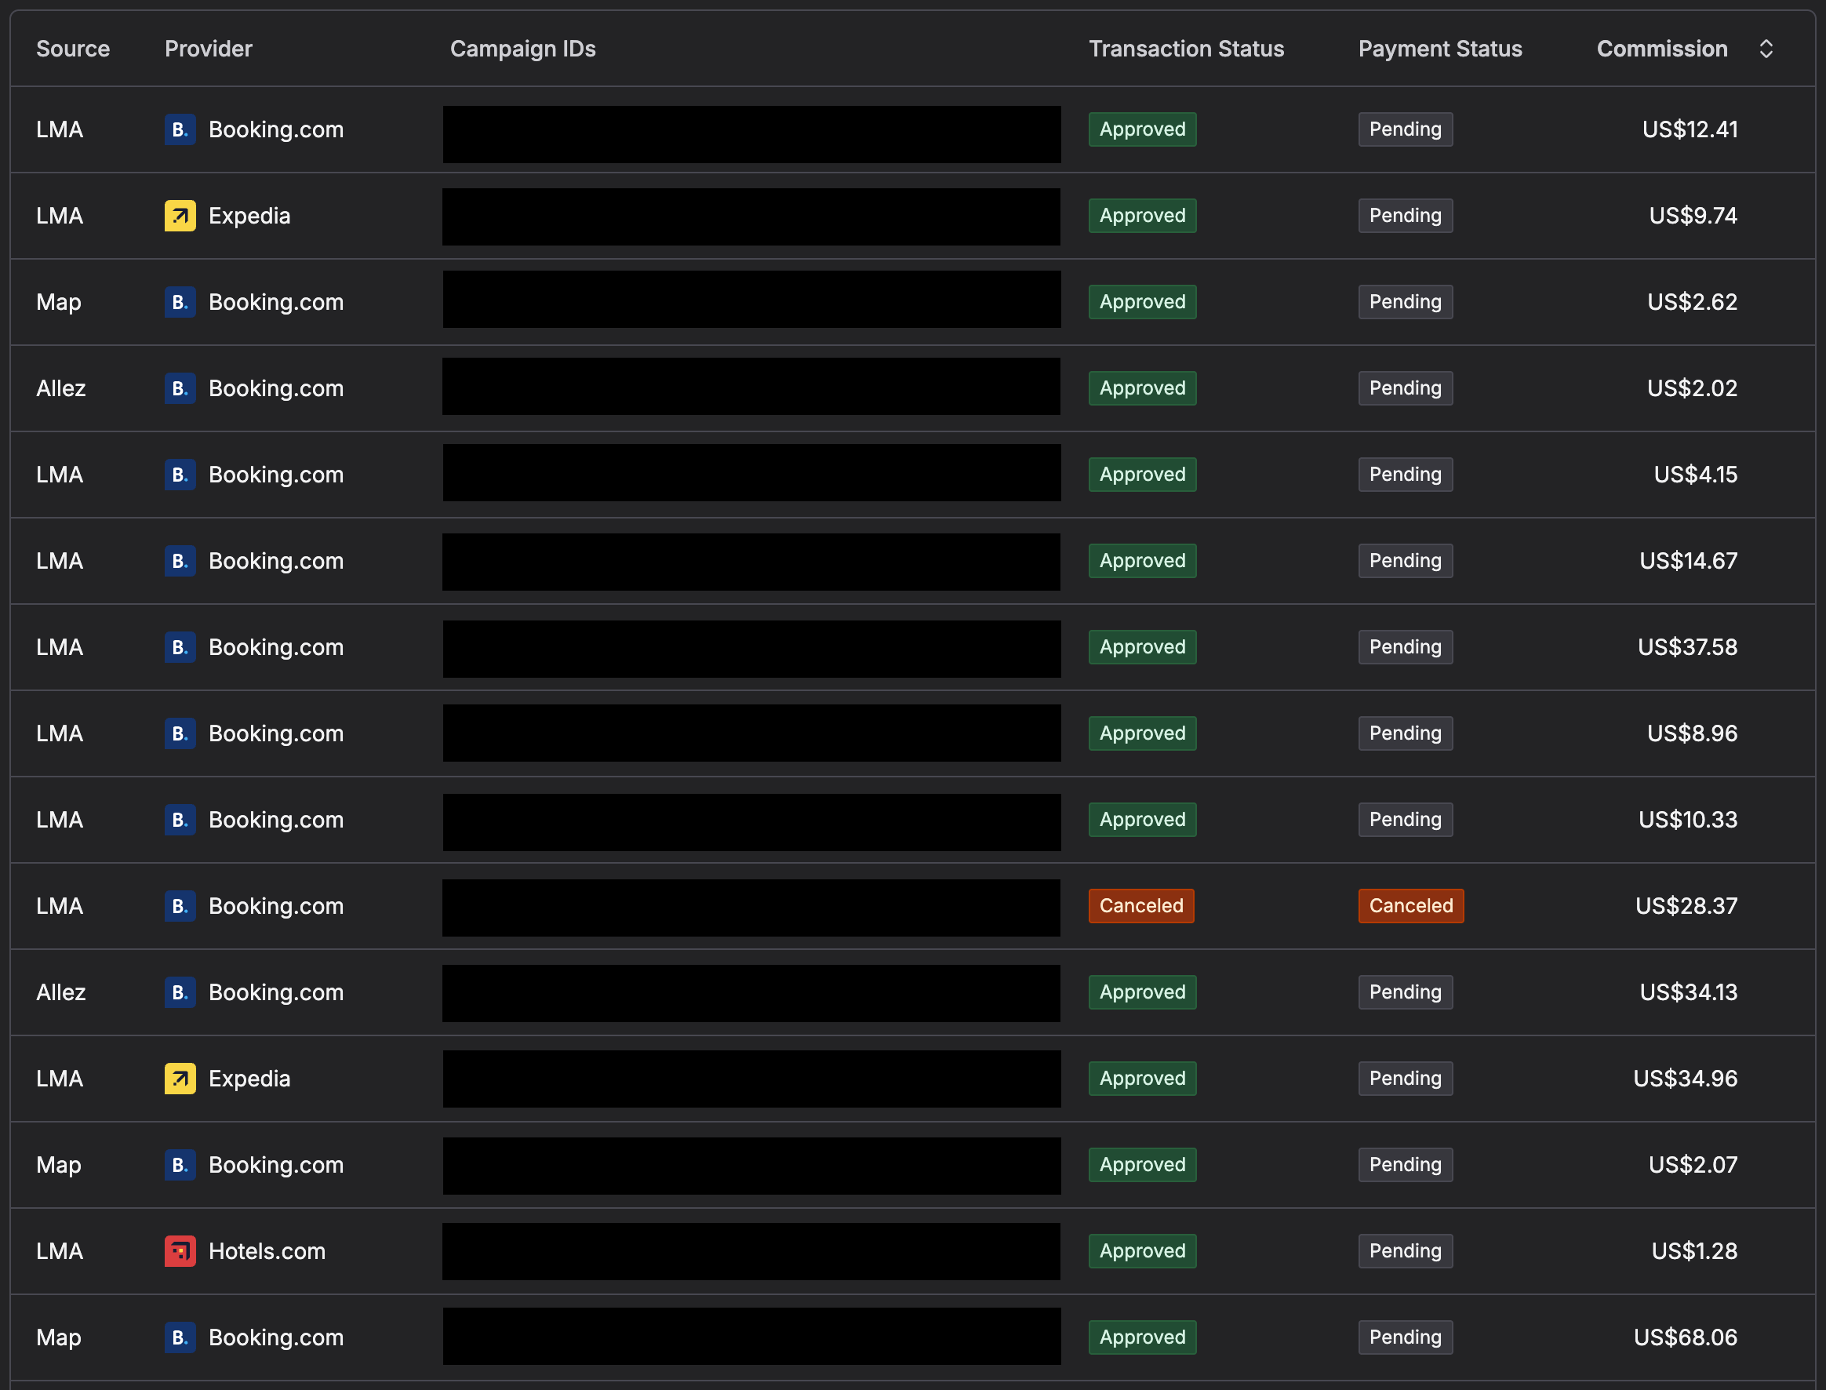This screenshot has width=1826, height=1390.
Task: Click Booking.com logo in the Canceled row
Action: click(x=180, y=906)
